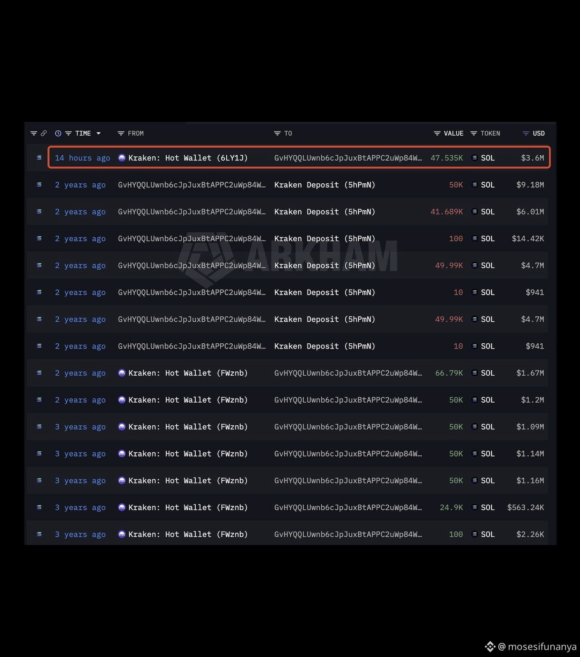
Task: Open the TOKEN column filter
Action: pos(474,133)
